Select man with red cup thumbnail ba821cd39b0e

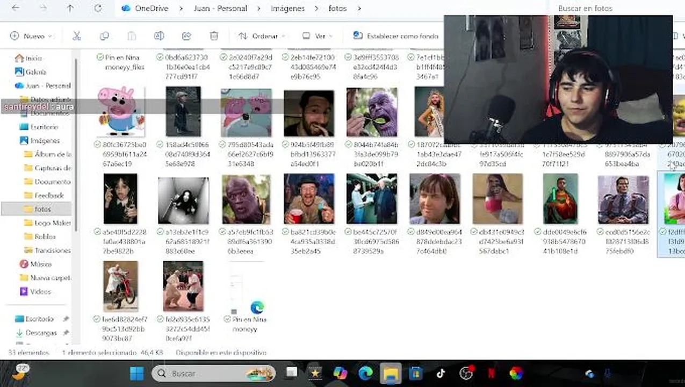click(309, 199)
